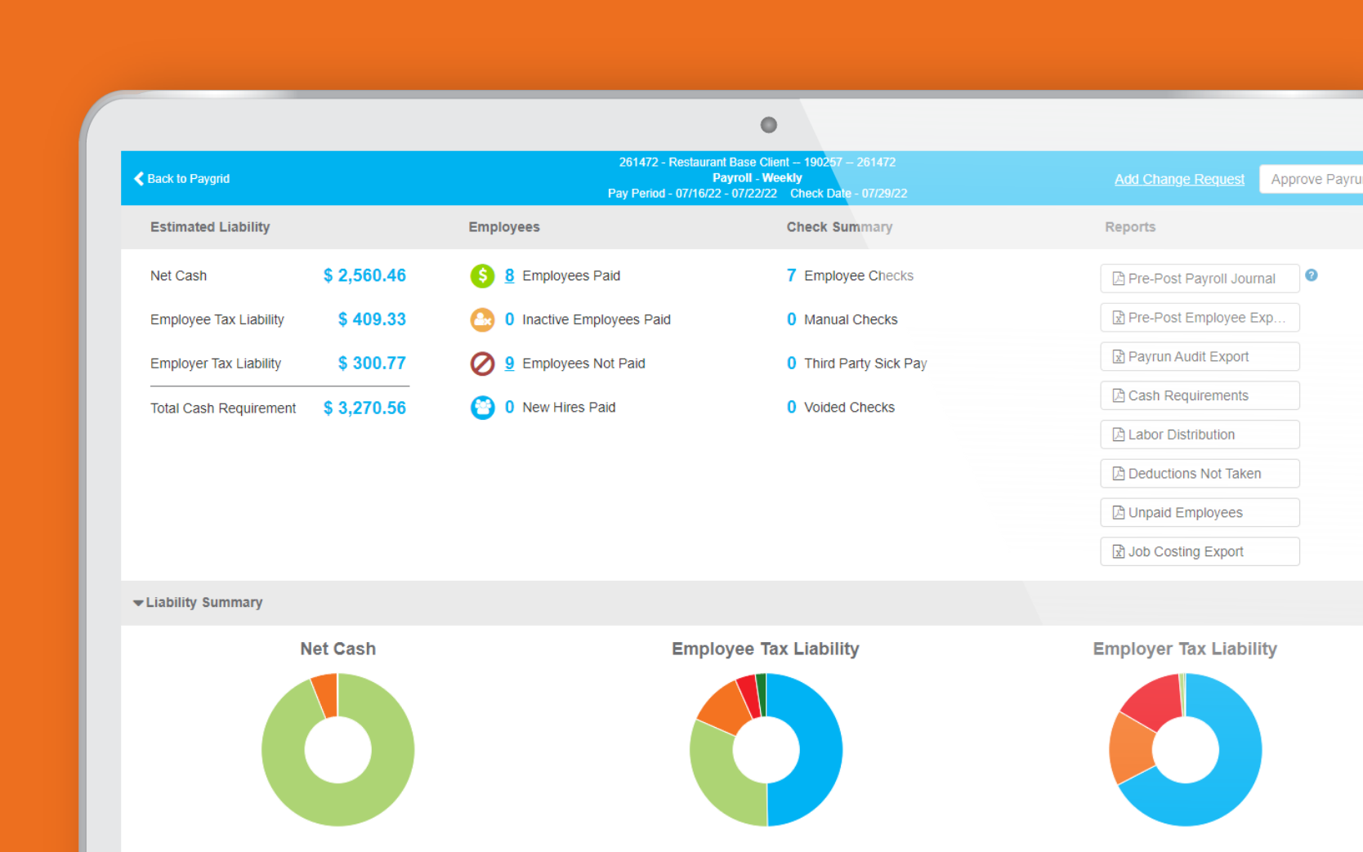The width and height of the screenshot is (1363, 852).
Task: Click PDF icon on Cash Requirements
Action: [x=1118, y=395]
